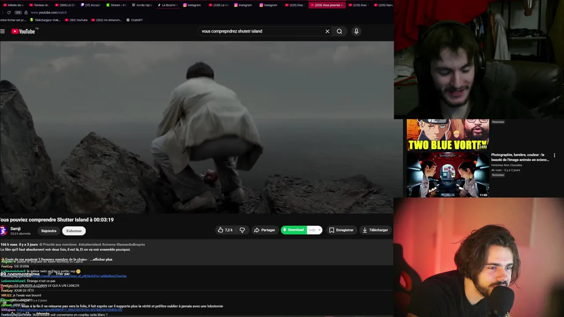564x317 pixels.
Task: Switch to the Stream - Kick browser tab
Action: point(116,5)
